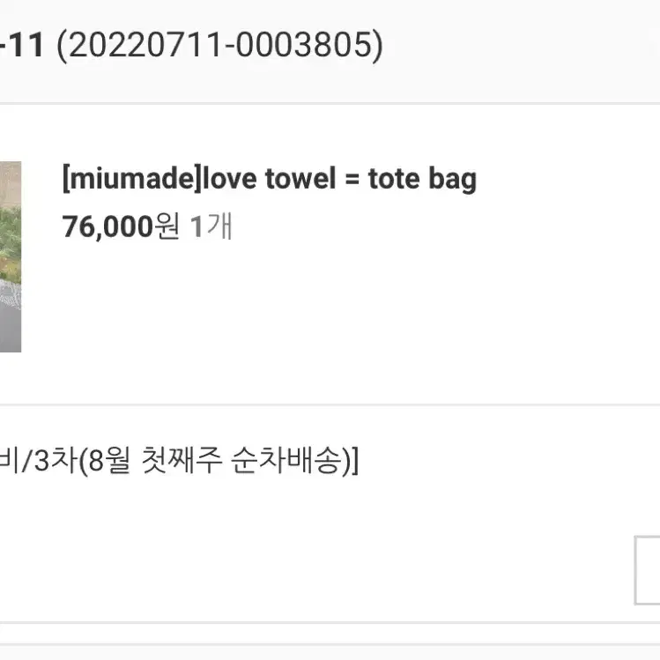This screenshot has width=660, height=660.
Task: Click the gray order header bar
Action: [x=330, y=50]
